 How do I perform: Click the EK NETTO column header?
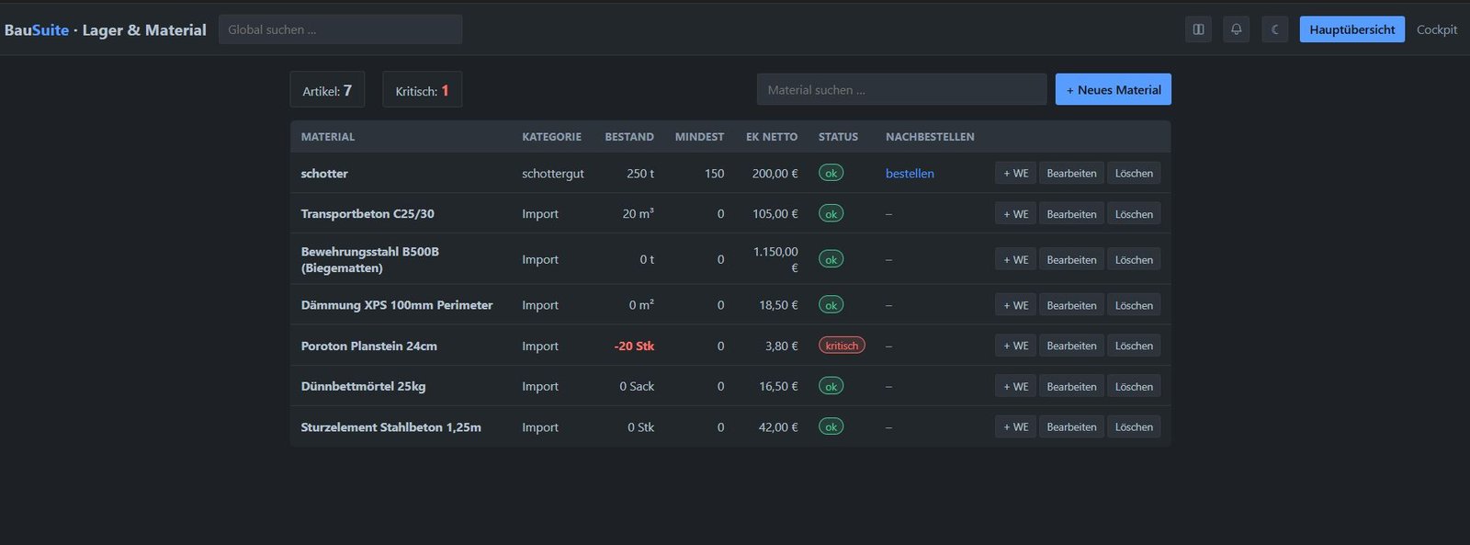[x=772, y=137]
